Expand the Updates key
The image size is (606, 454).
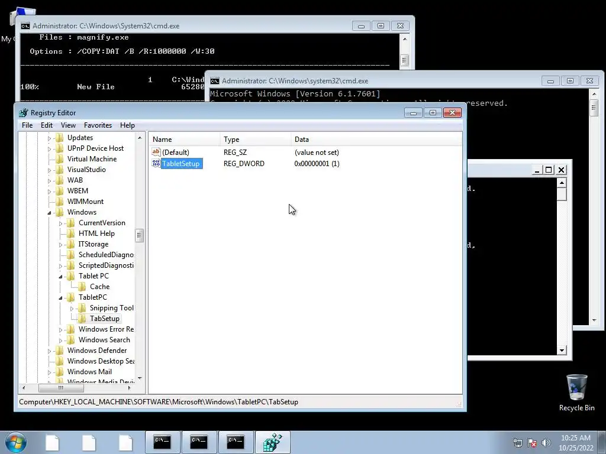pyautogui.click(x=49, y=138)
